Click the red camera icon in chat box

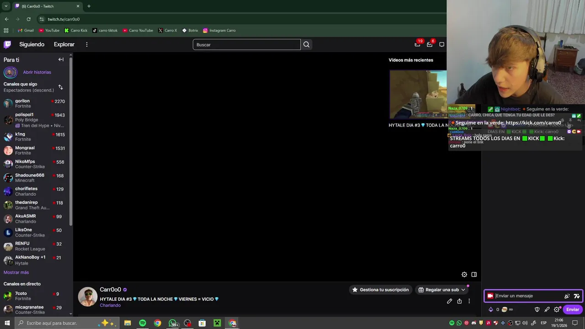click(x=490, y=296)
